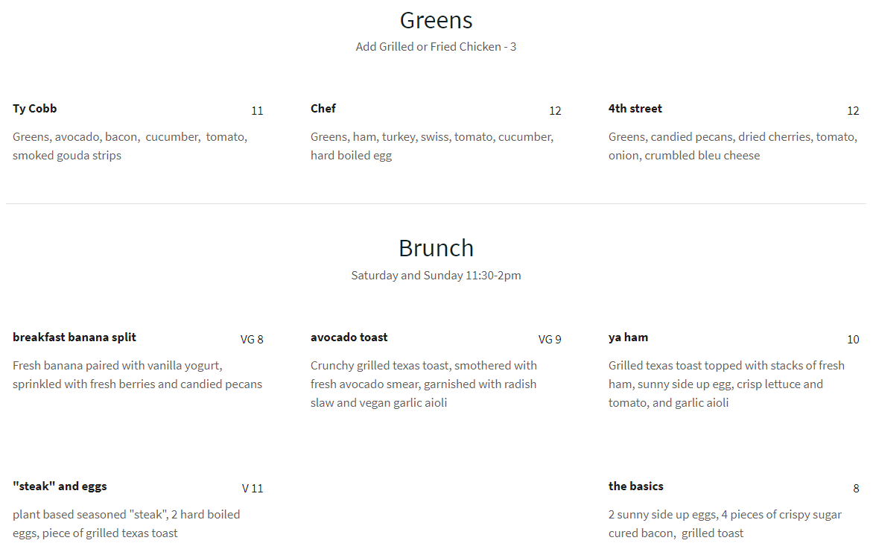Click the Brunch section heading

click(436, 248)
